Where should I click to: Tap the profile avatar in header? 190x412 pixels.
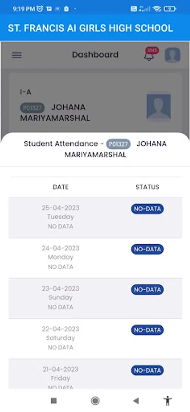click(x=173, y=55)
